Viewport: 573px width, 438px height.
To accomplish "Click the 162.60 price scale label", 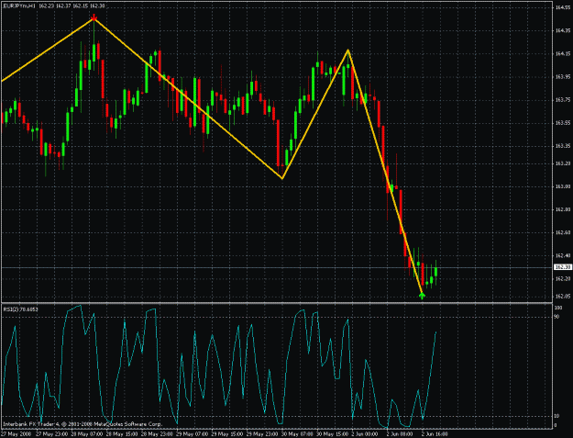I will click(563, 232).
